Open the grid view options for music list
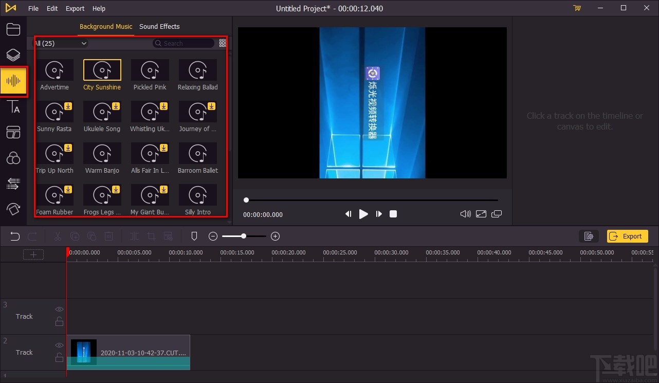The width and height of the screenshot is (659, 383). point(223,43)
